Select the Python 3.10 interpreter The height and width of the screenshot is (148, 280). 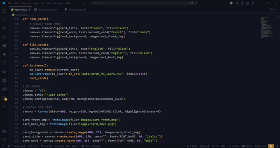tap(261, 146)
